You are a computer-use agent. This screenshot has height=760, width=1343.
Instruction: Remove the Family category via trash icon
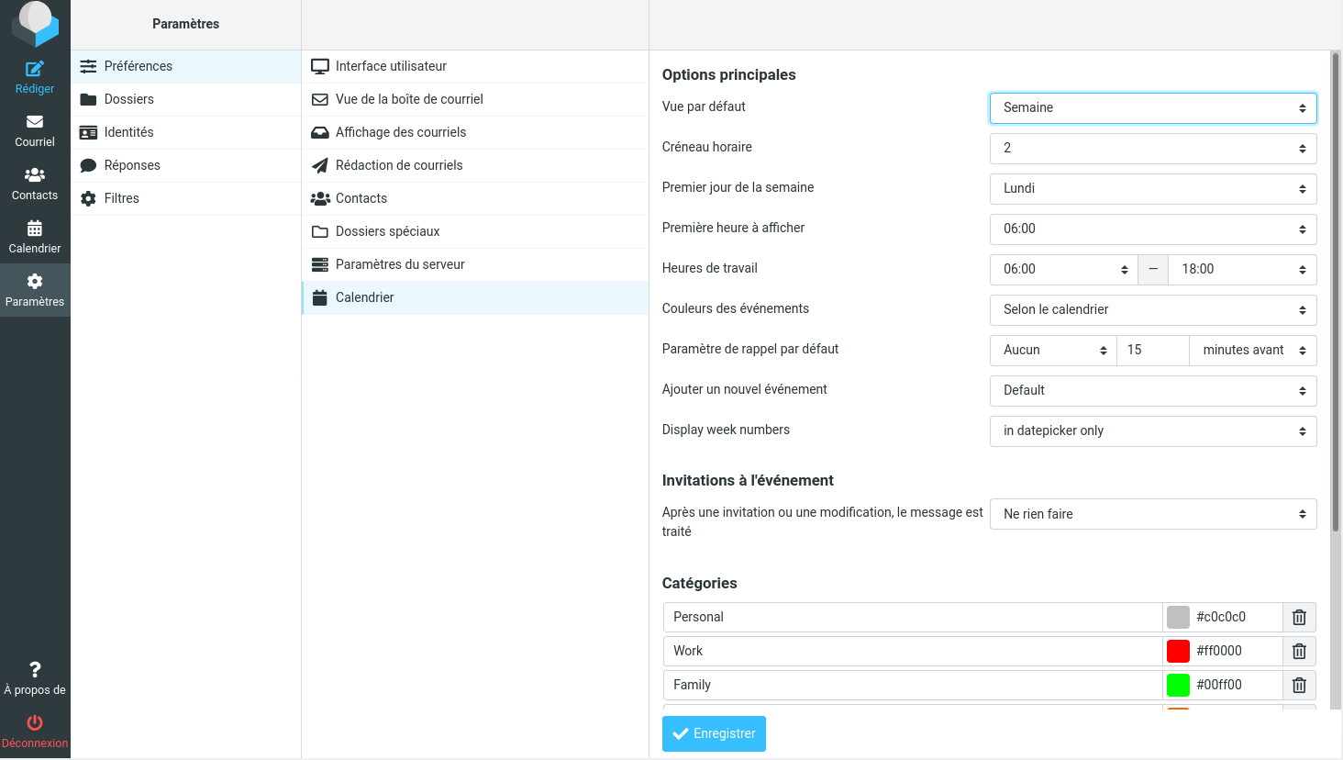tap(1299, 686)
